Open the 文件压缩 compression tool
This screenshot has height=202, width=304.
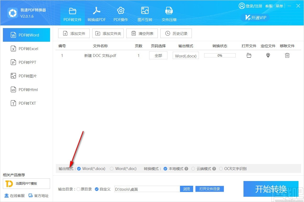[169, 13]
